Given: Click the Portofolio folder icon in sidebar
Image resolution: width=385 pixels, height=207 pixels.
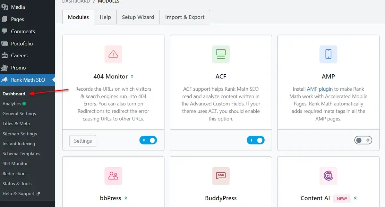Looking at the screenshot, I should click(x=4, y=44).
